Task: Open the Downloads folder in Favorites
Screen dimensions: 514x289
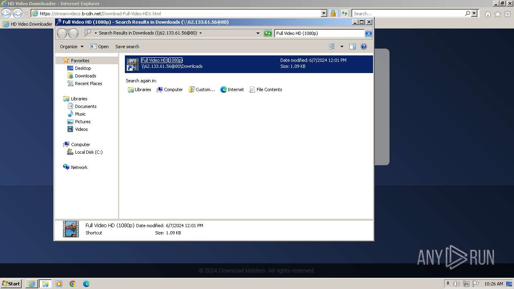Action: pyautogui.click(x=85, y=76)
